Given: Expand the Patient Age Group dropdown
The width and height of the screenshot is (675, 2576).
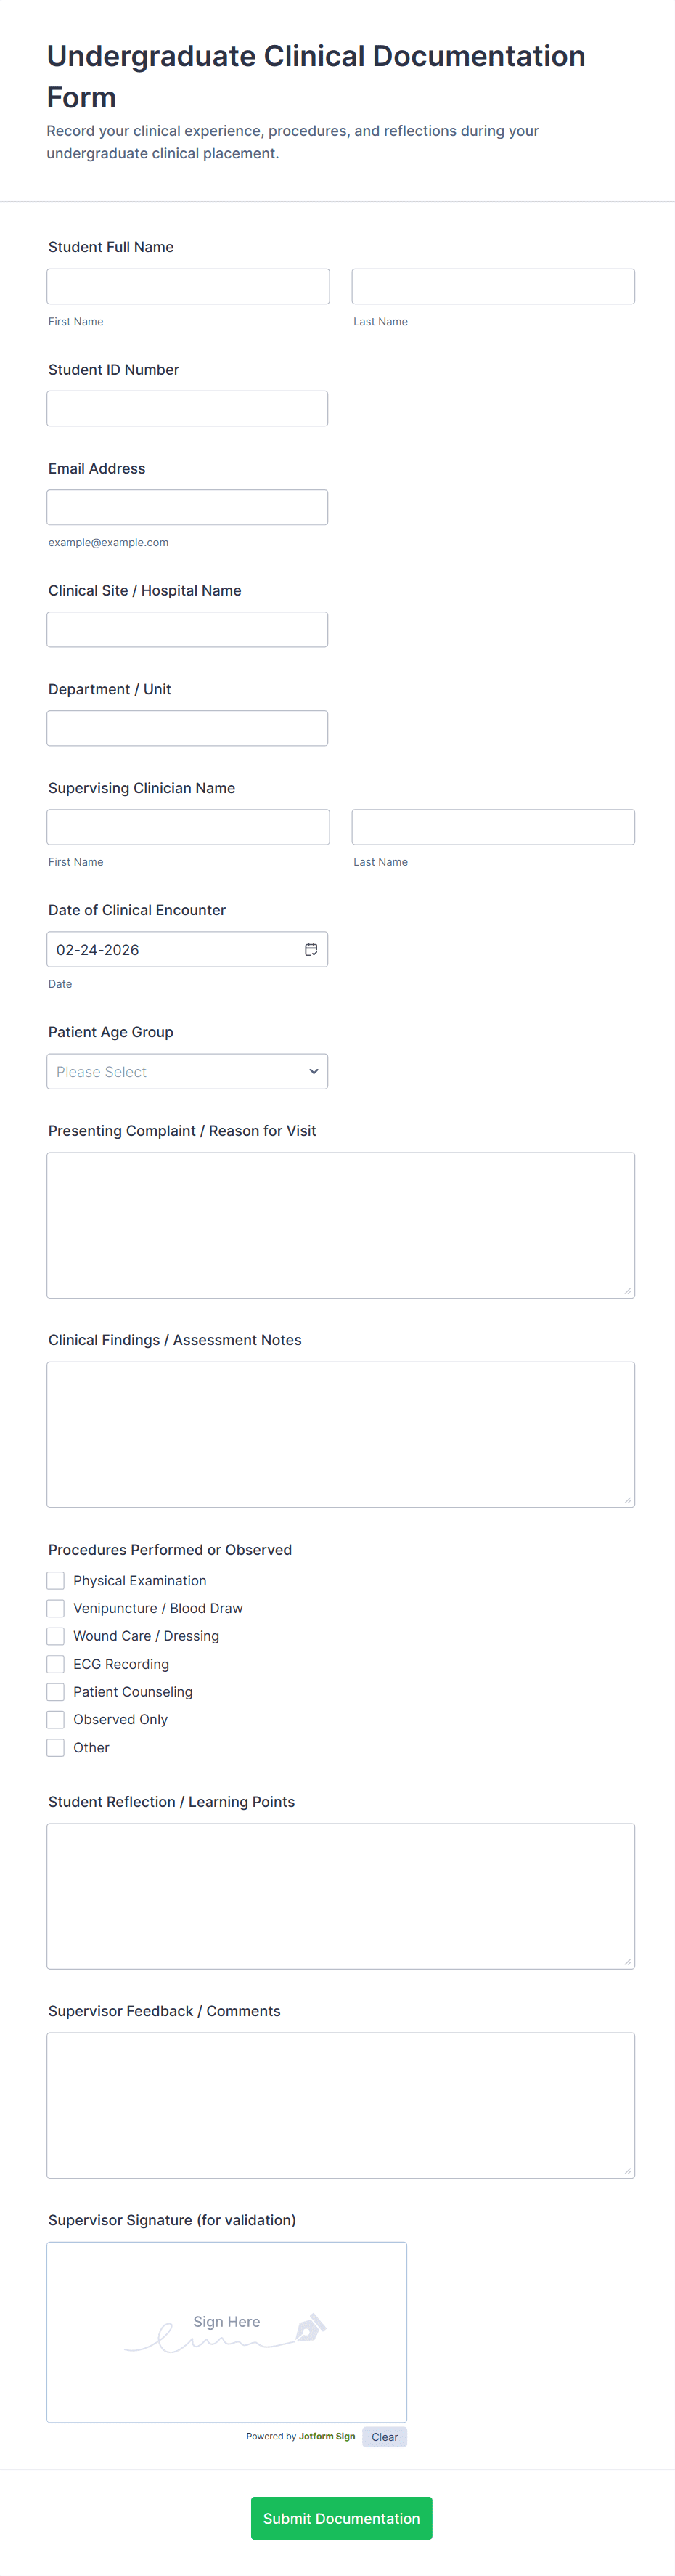Looking at the screenshot, I should click(x=187, y=1071).
